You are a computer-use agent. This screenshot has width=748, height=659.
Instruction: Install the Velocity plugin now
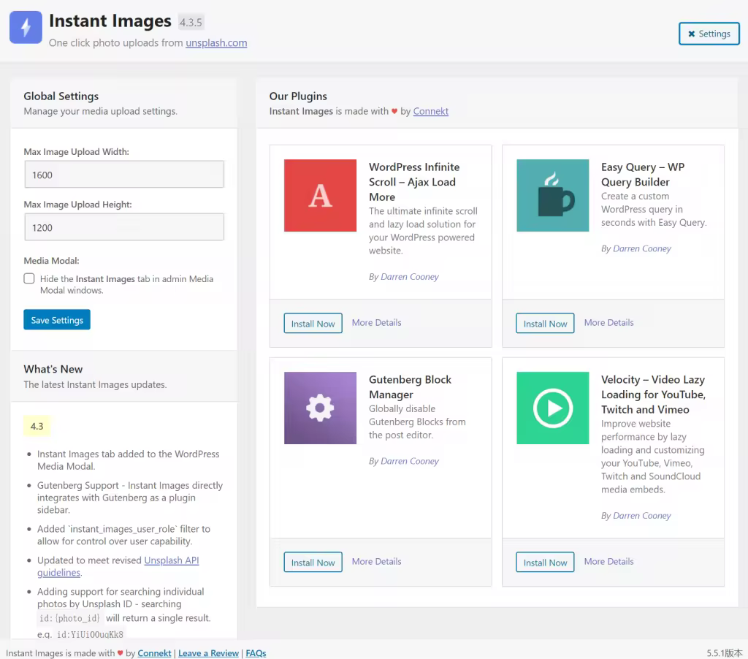tap(545, 562)
